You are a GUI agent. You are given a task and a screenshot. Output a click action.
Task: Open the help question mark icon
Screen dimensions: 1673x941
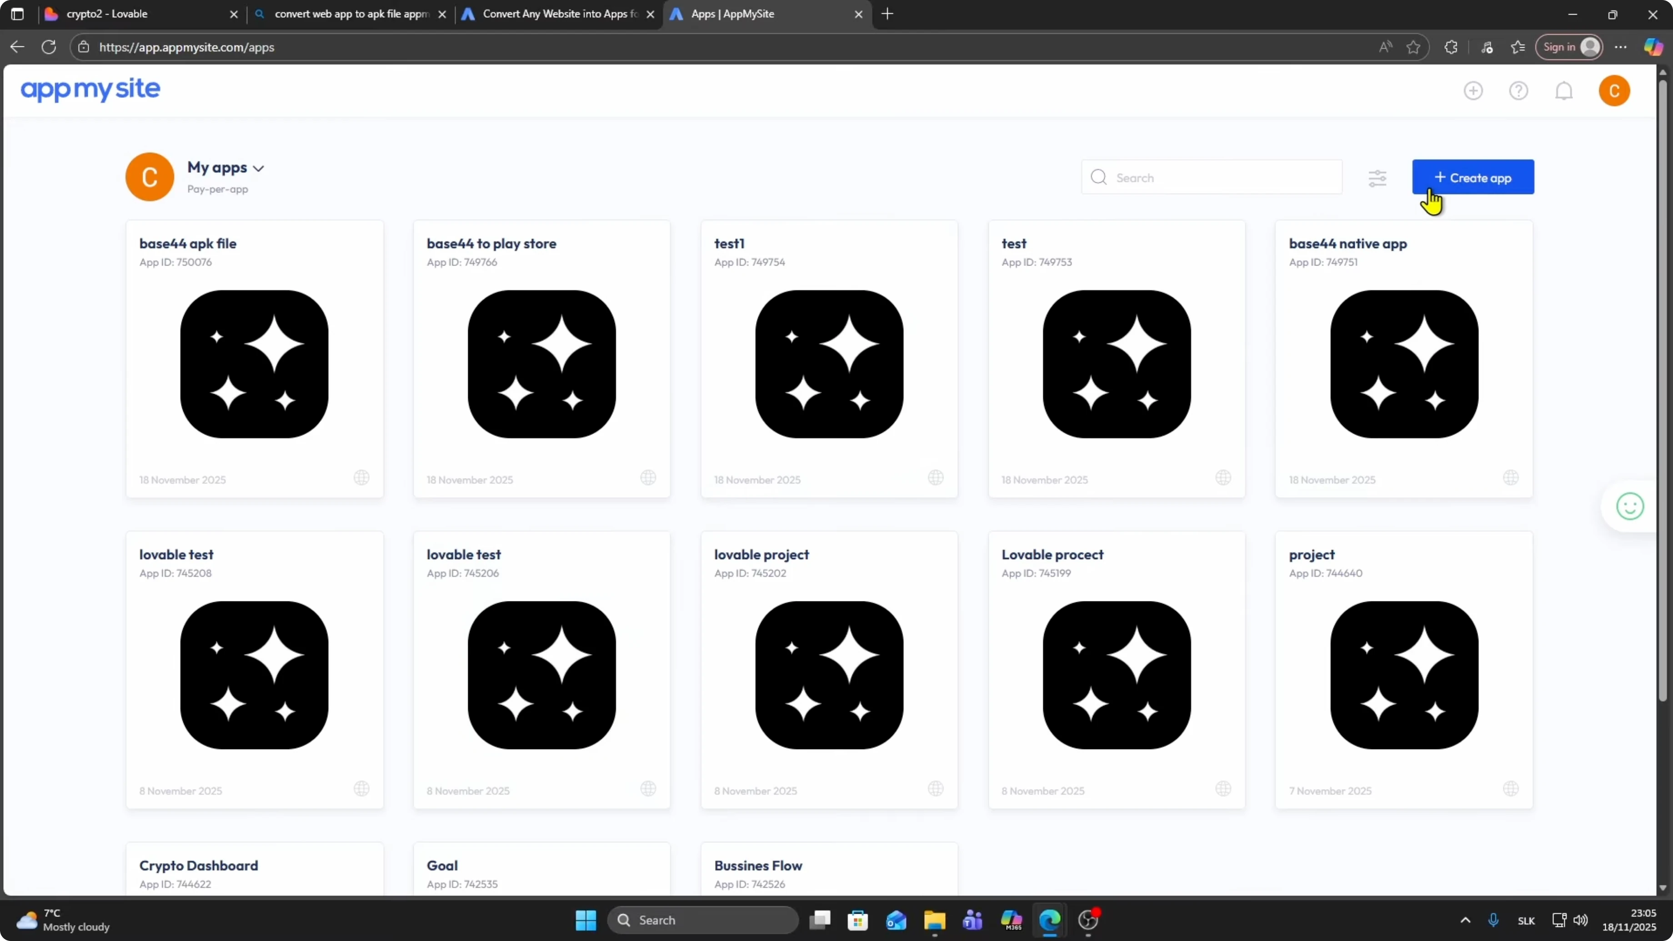coord(1518,91)
